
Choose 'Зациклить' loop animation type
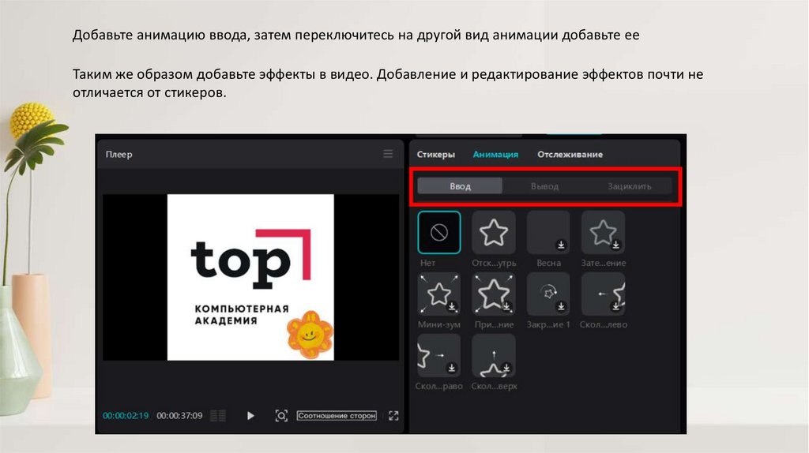630,186
